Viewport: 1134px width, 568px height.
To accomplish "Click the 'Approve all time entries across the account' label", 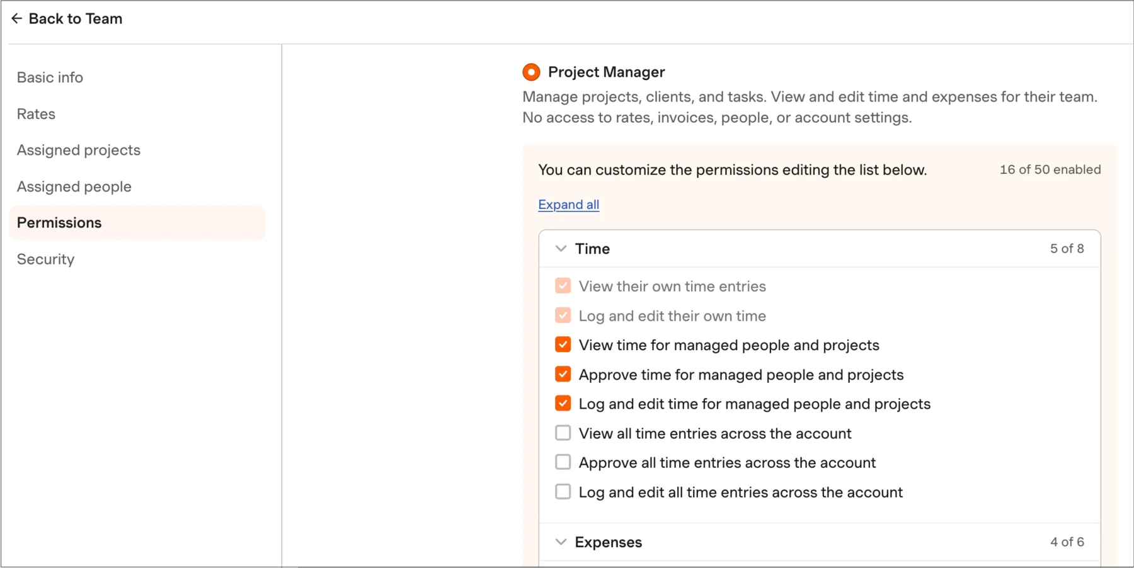I will pyautogui.click(x=727, y=463).
